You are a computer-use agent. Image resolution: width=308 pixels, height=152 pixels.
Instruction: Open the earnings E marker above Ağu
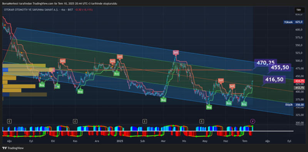coord(9,121)
